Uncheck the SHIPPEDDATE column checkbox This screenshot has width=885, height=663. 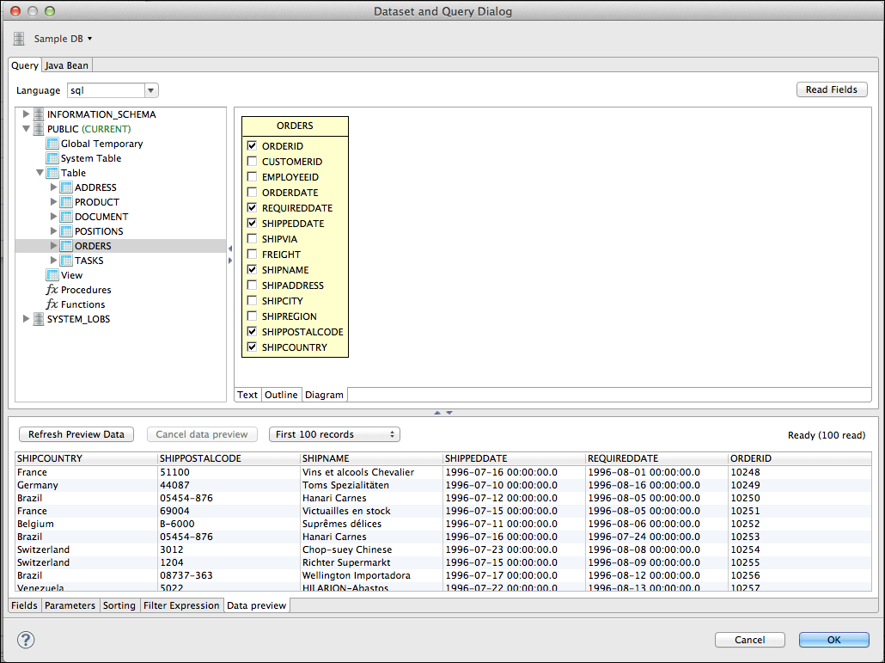[253, 223]
